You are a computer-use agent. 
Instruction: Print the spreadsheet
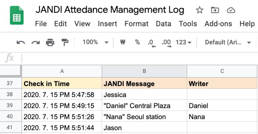pos(50,42)
